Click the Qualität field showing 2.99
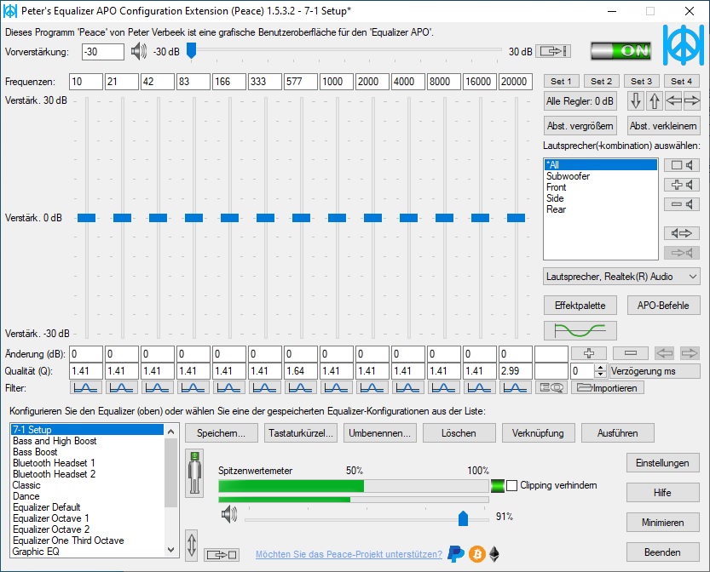Viewport: 710px width, 572px height. pyautogui.click(x=516, y=371)
